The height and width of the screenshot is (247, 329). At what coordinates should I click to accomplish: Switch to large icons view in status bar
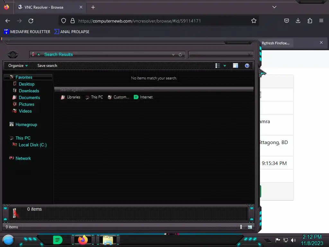coord(250,227)
